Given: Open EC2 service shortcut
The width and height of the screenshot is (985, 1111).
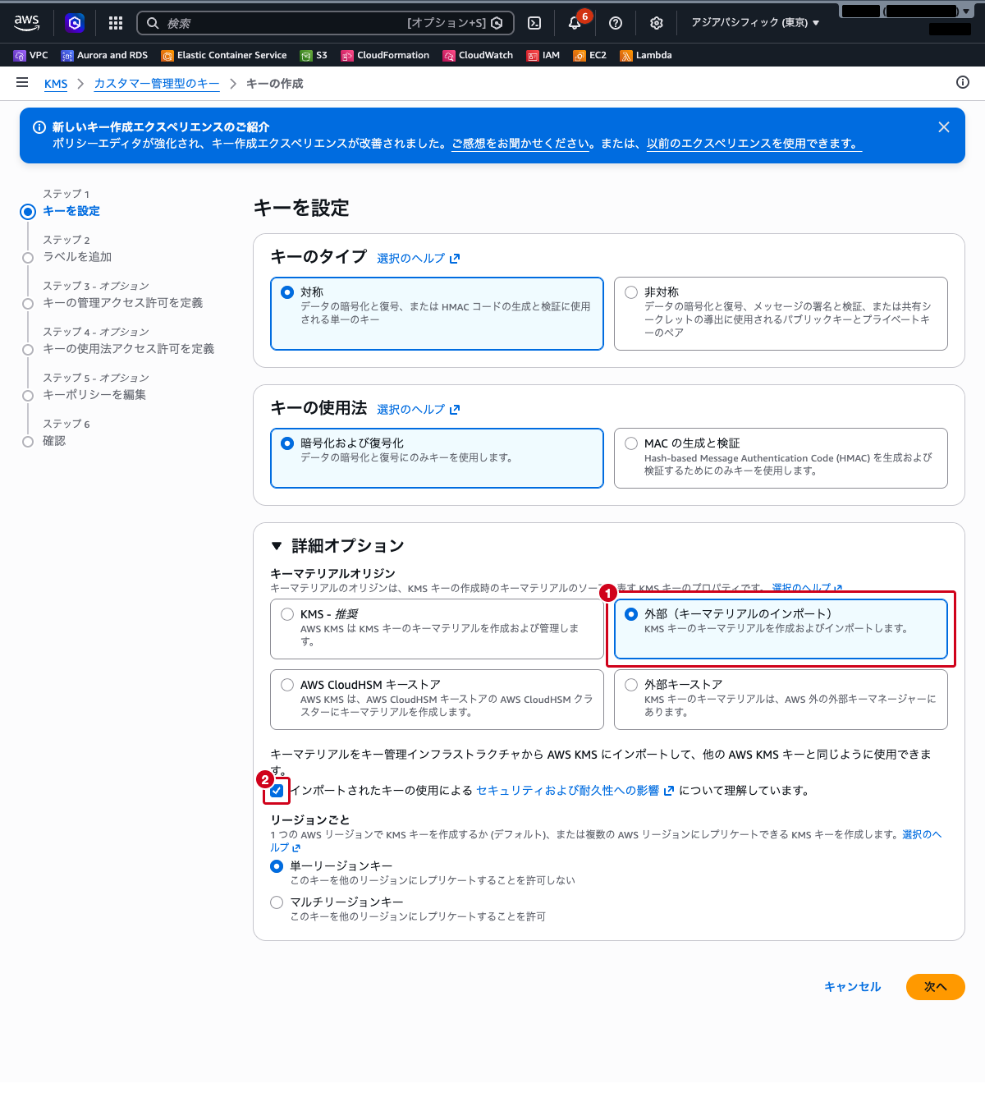Looking at the screenshot, I should pos(590,55).
